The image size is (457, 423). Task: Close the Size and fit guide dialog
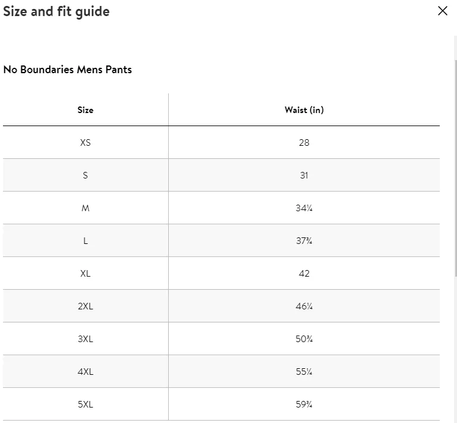[x=442, y=11]
